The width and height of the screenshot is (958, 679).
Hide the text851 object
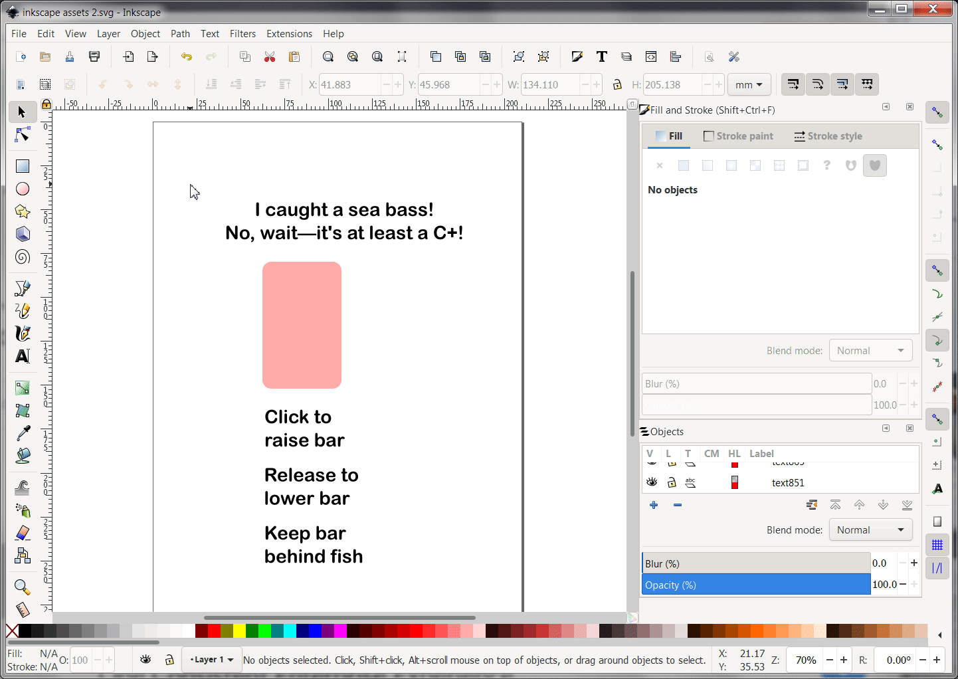click(x=652, y=482)
